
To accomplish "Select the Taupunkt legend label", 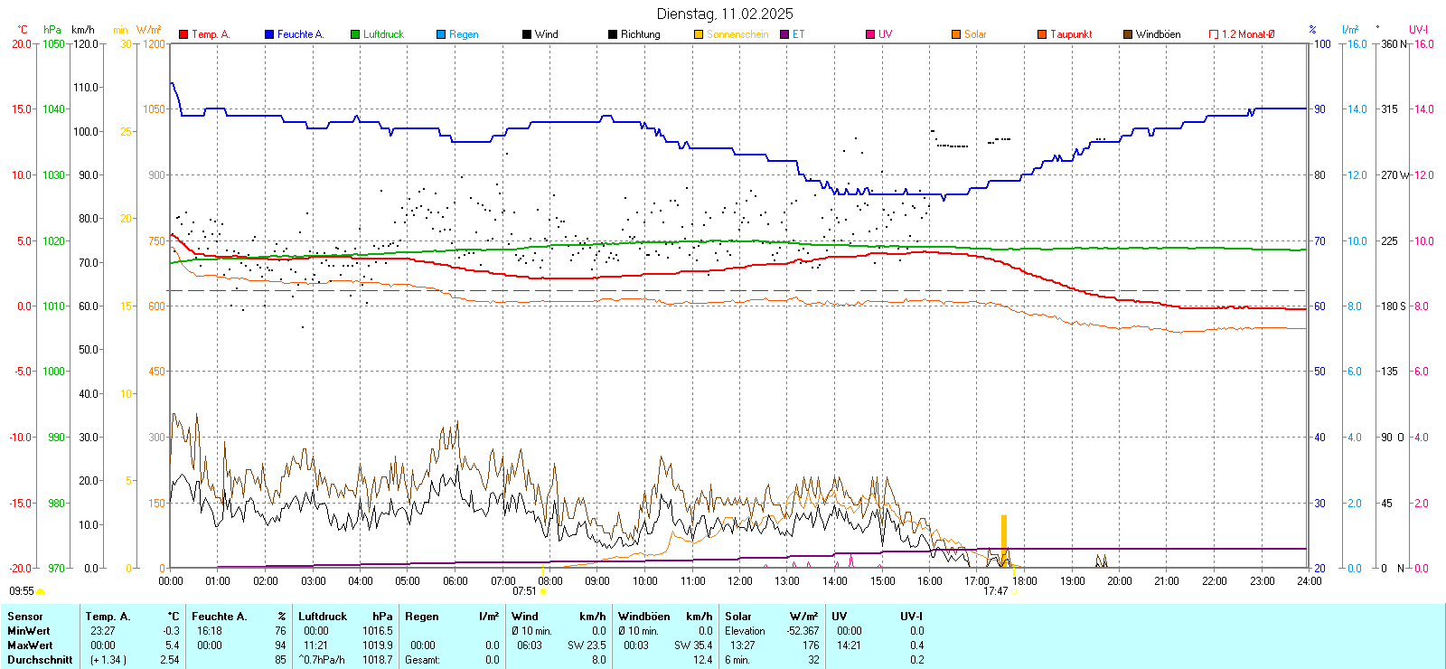I will 1071,34.
